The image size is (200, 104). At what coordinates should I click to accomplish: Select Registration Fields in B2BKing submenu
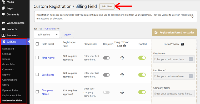[x=12, y=101]
